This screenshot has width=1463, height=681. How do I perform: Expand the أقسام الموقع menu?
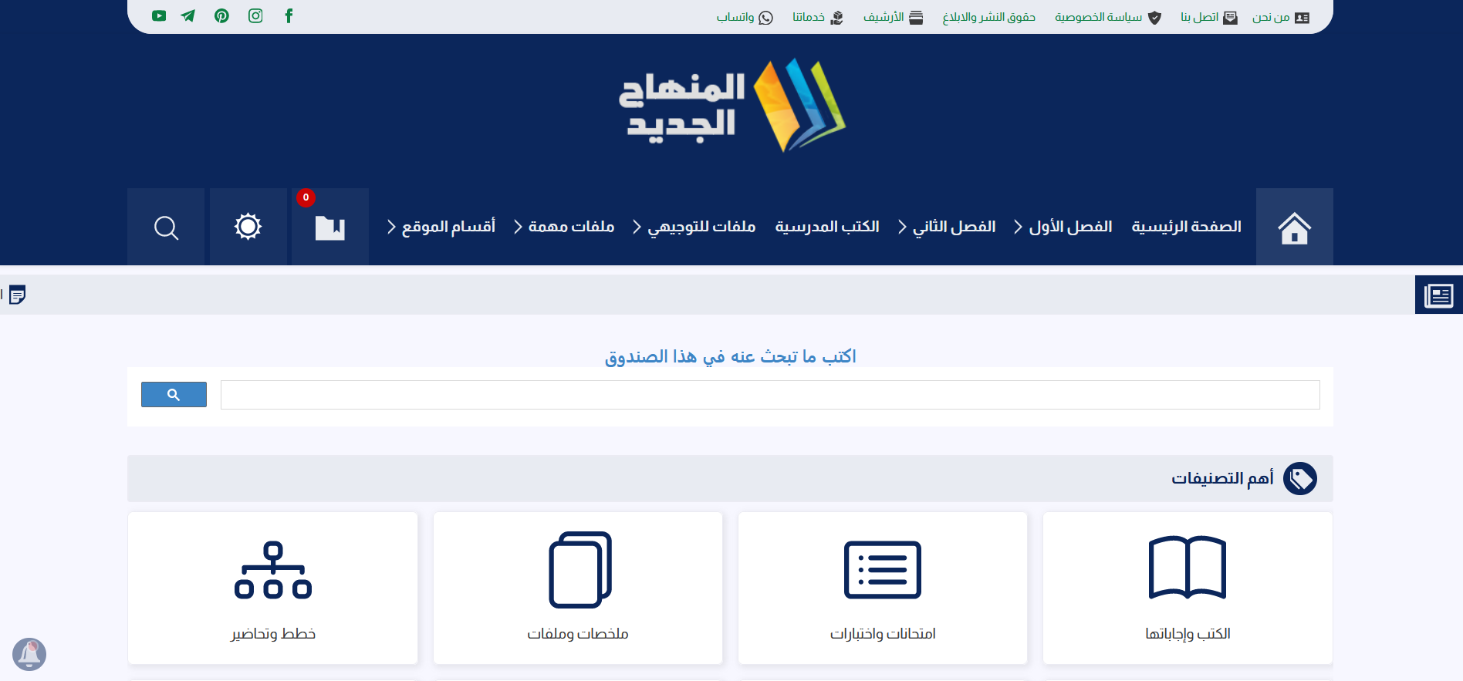click(x=441, y=227)
